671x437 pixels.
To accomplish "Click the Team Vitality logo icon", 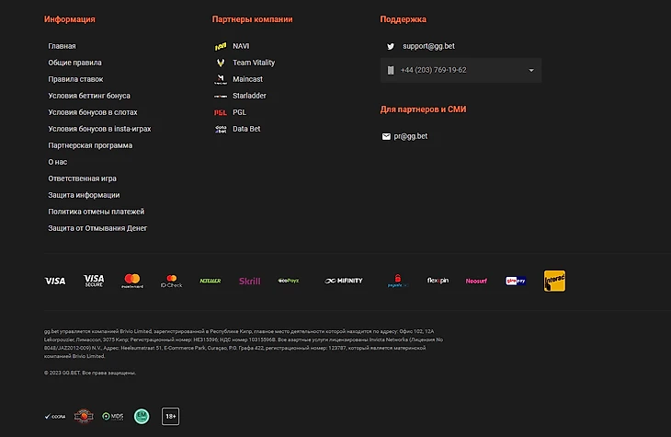I will pos(221,63).
